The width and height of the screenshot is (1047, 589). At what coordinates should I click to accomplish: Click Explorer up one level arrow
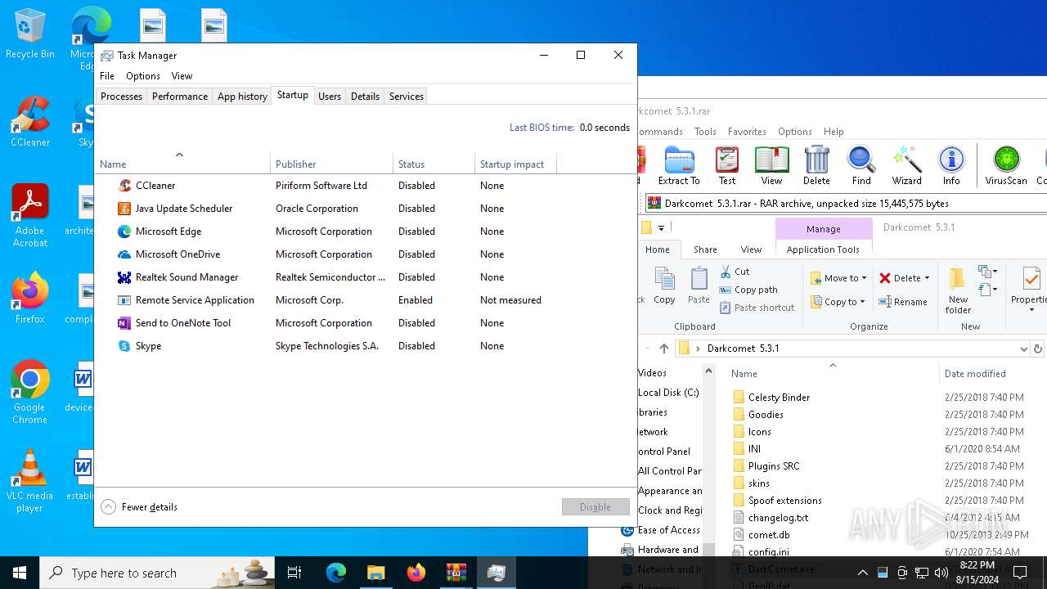[663, 348]
